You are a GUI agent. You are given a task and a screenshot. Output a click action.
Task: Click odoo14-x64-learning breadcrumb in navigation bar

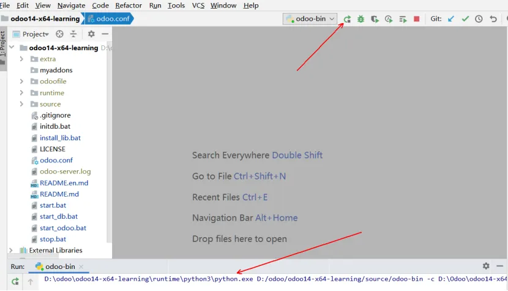click(x=41, y=19)
